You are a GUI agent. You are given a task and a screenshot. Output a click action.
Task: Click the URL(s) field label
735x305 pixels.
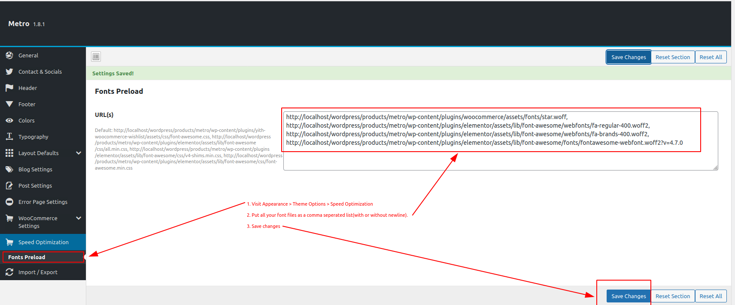click(x=104, y=115)
